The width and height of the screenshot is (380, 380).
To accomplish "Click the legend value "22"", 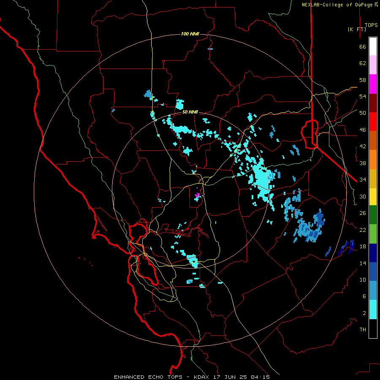I will [363, 230].
